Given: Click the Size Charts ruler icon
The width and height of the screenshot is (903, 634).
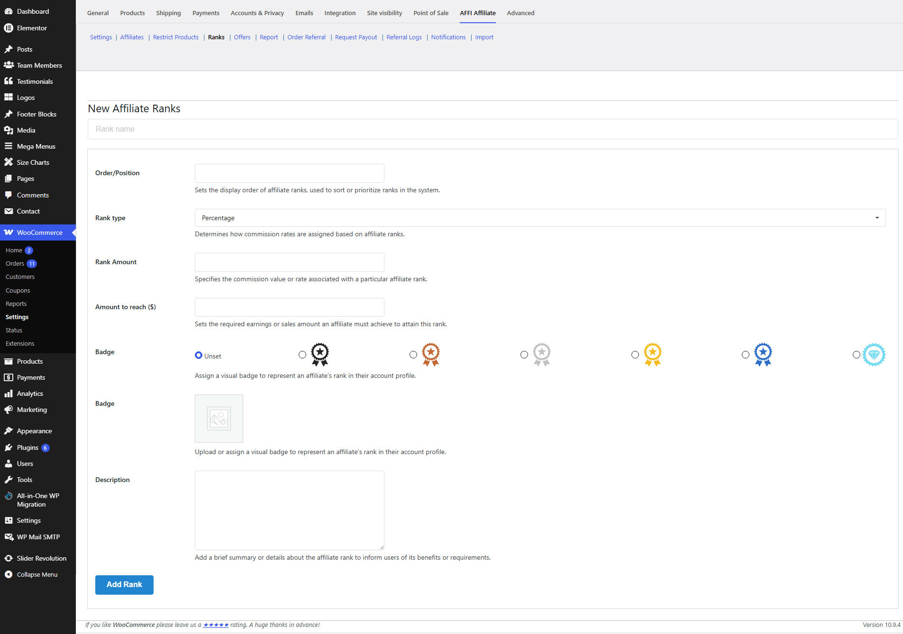Looking at the screenshot, I should coord(9,162).
